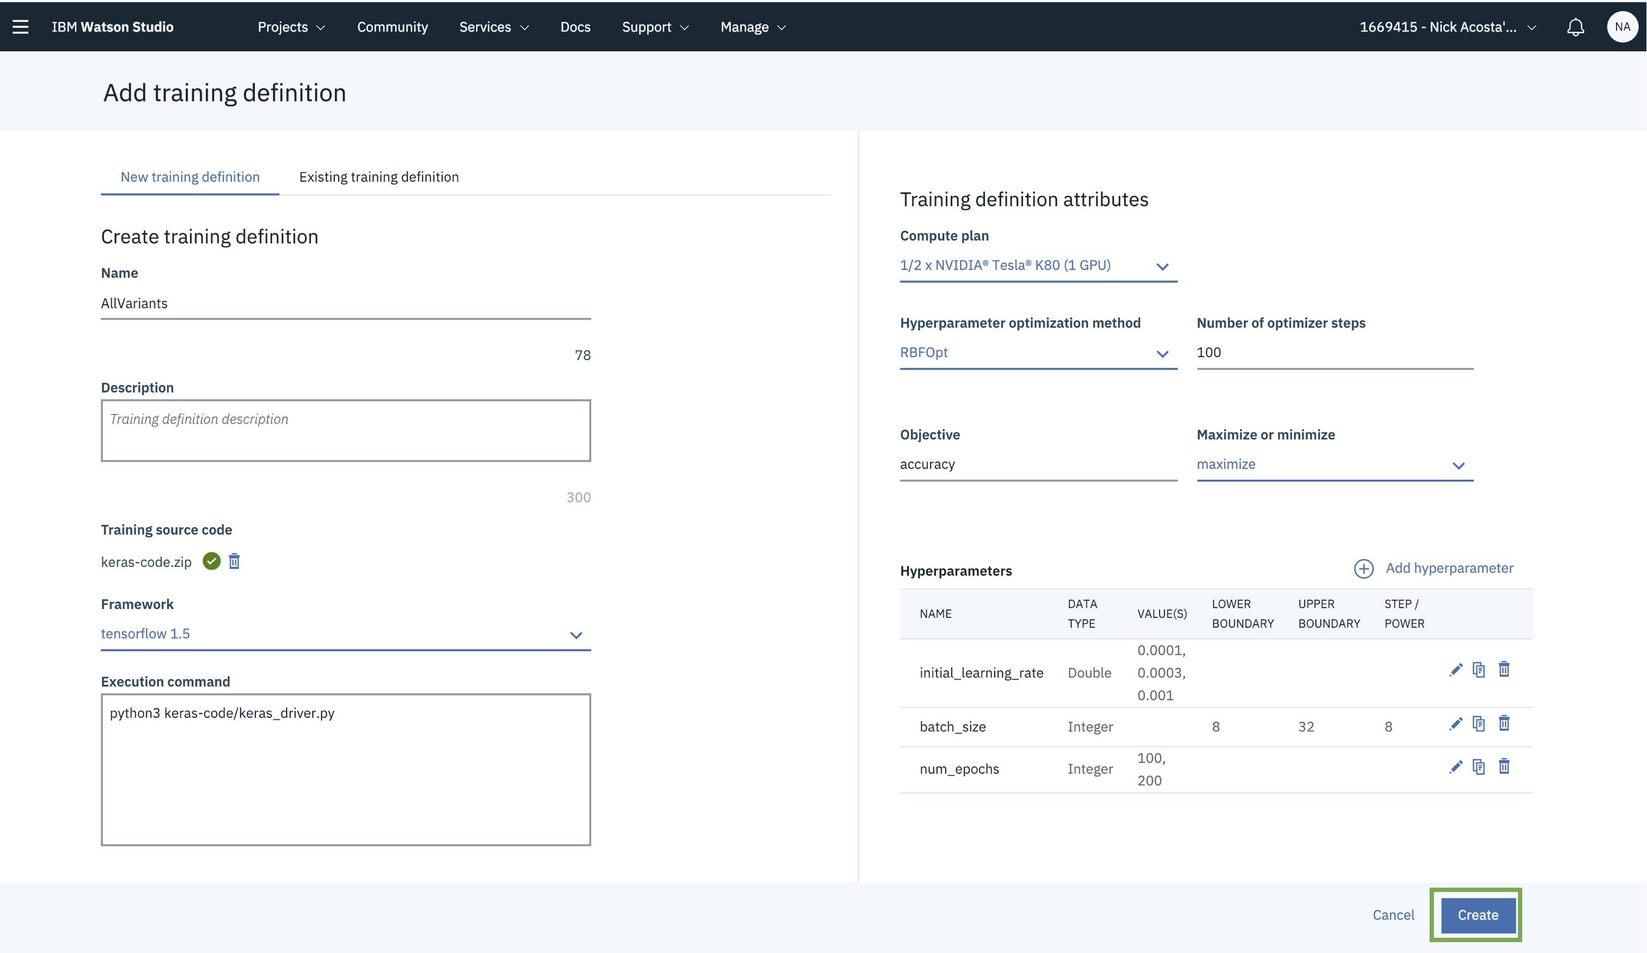Click the Cancel link
The width and height of the screenshot is (1647, 953).
1393,915
